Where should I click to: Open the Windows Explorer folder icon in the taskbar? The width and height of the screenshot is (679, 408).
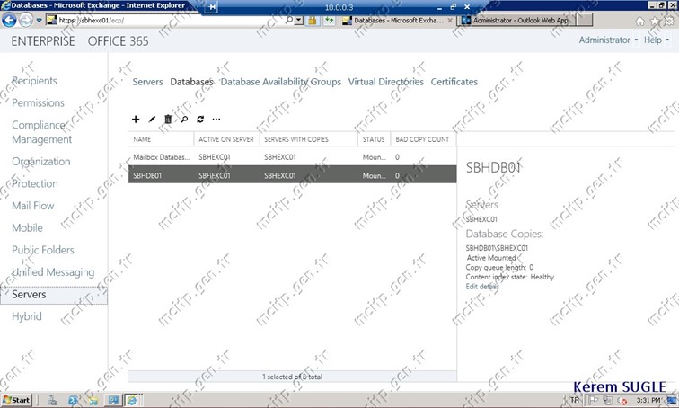click(x=93, y=400)
